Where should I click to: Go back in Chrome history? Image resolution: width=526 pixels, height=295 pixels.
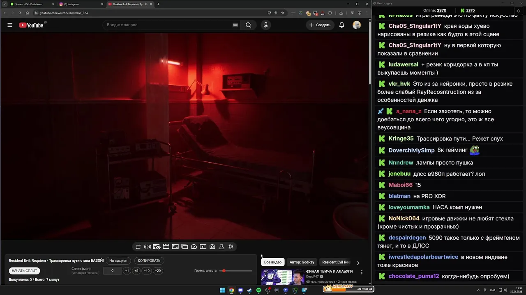click(5, 13)
